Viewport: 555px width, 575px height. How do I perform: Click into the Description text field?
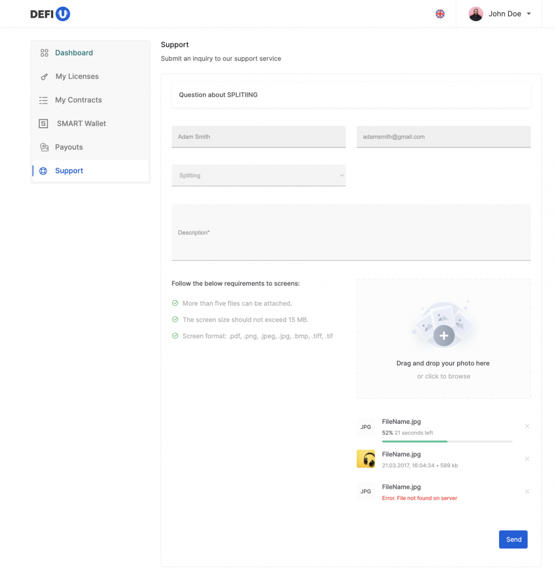pyautogui.click(x=351, y=233)
